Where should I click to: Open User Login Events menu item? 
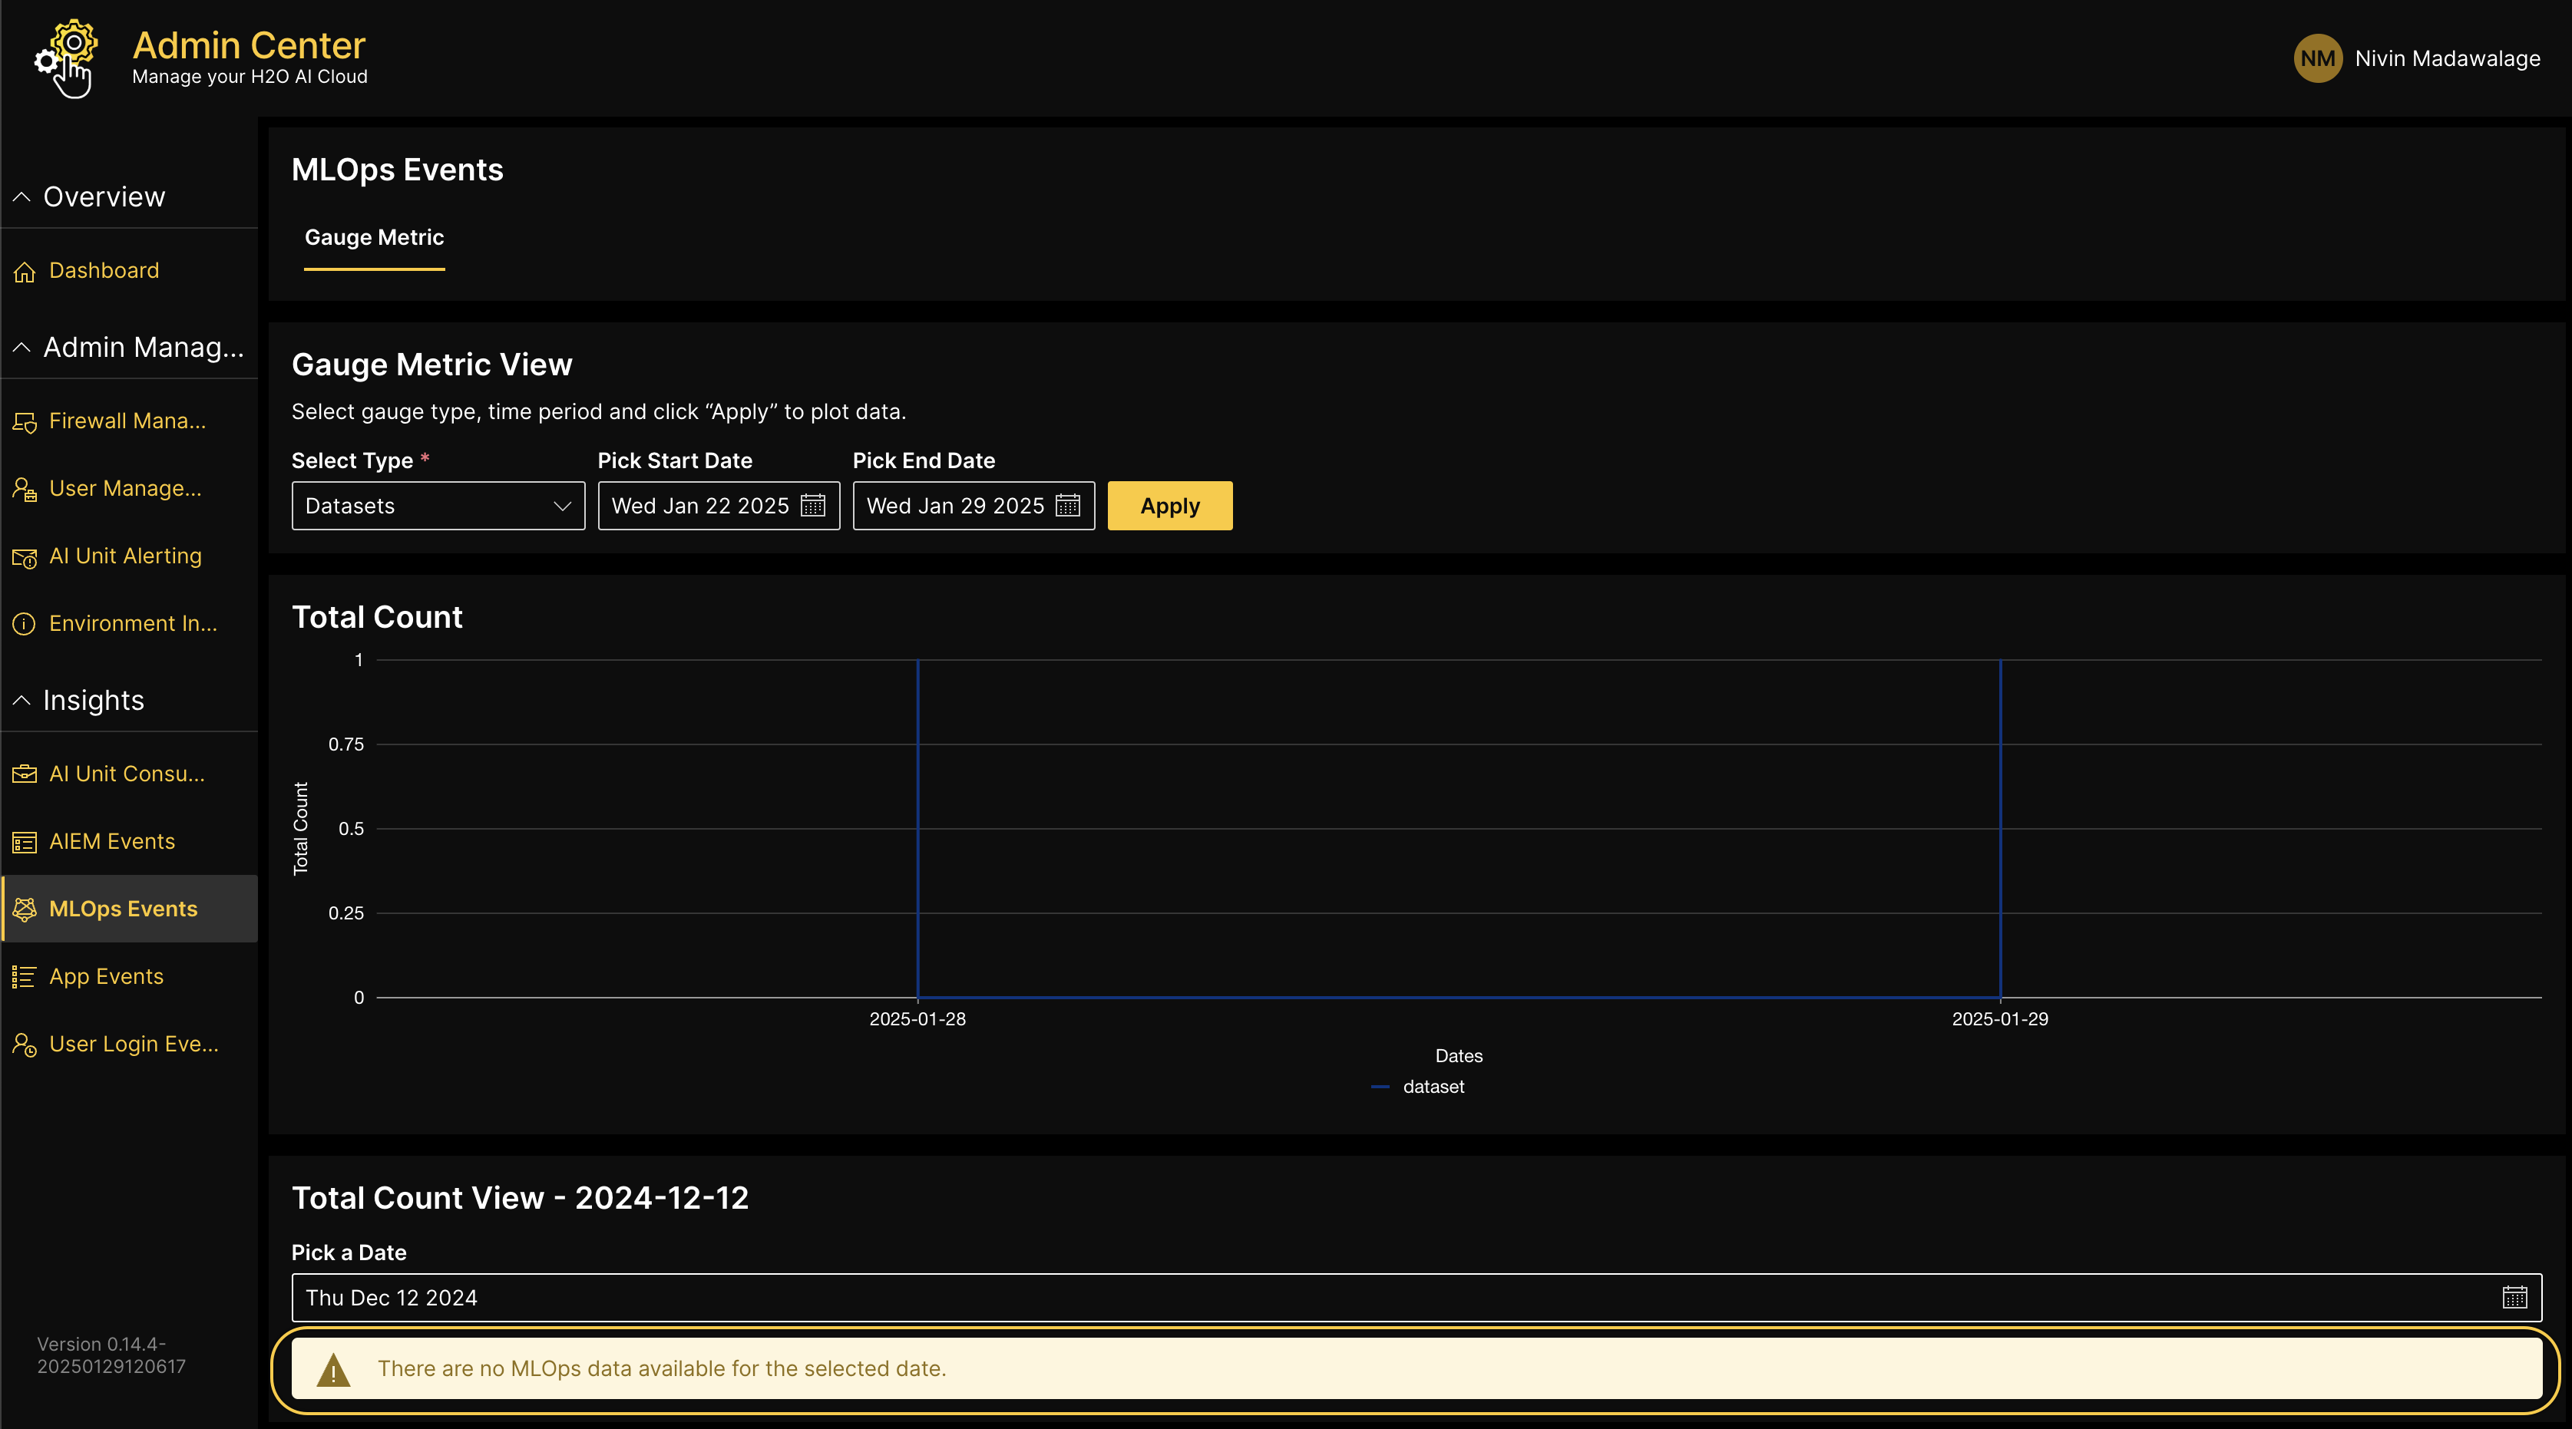tap(133, 1044)
